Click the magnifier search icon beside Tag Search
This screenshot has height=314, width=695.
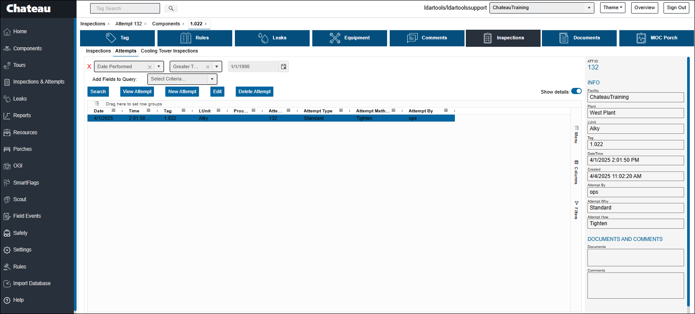[x=171, y=8]
